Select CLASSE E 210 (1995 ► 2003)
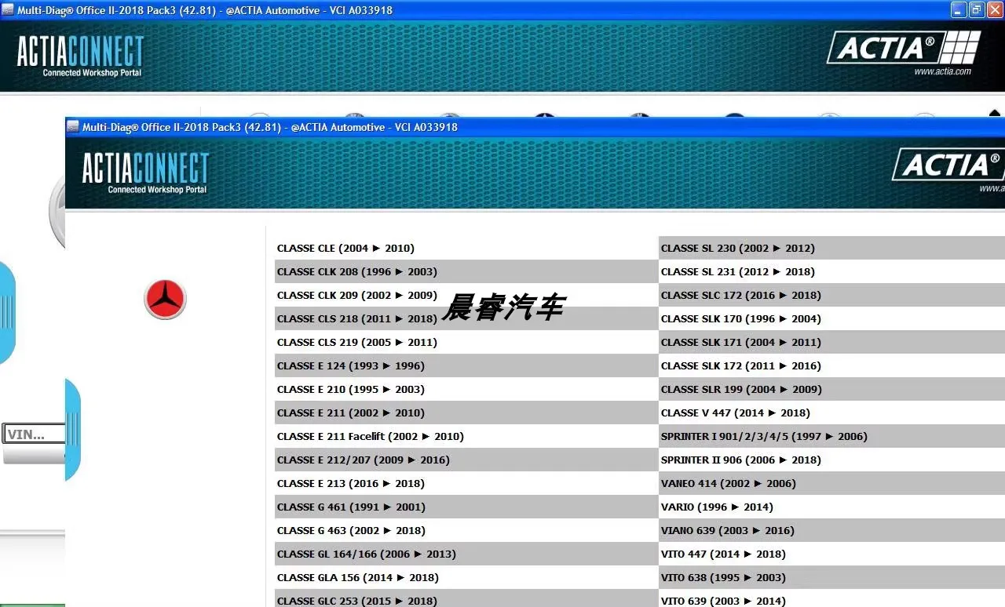The height and width of the screenshot is (607, 1005). [x=466, y=389]
